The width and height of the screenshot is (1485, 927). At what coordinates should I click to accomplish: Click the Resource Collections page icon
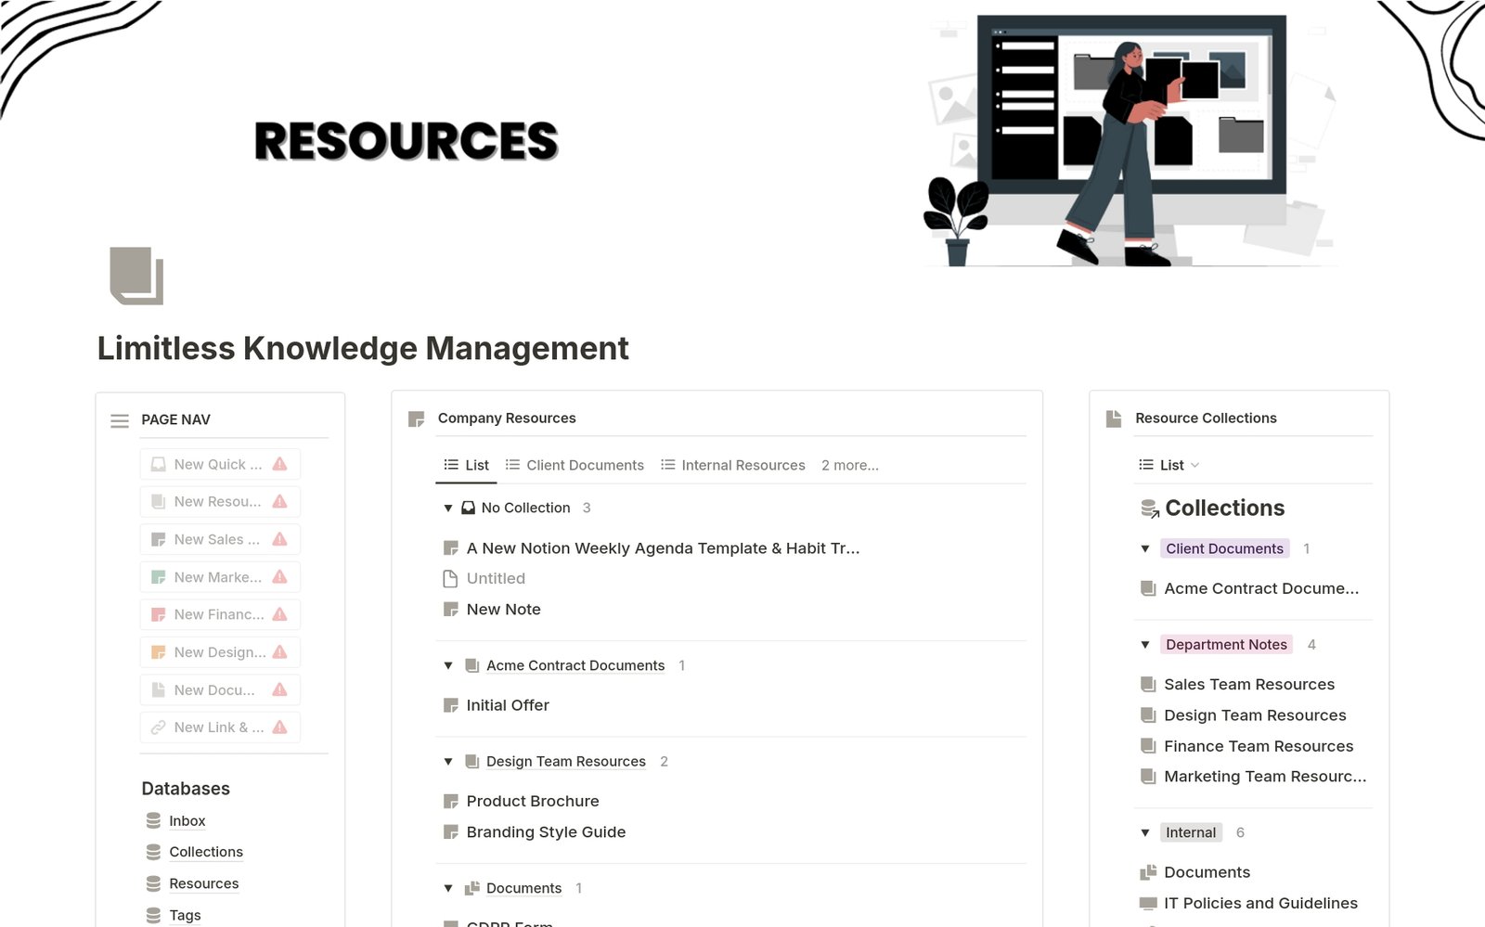click(x=1114, y=418)
